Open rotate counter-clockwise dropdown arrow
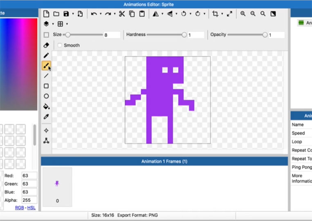The width and height of the screenshot is (312, 221). (191, 14)
